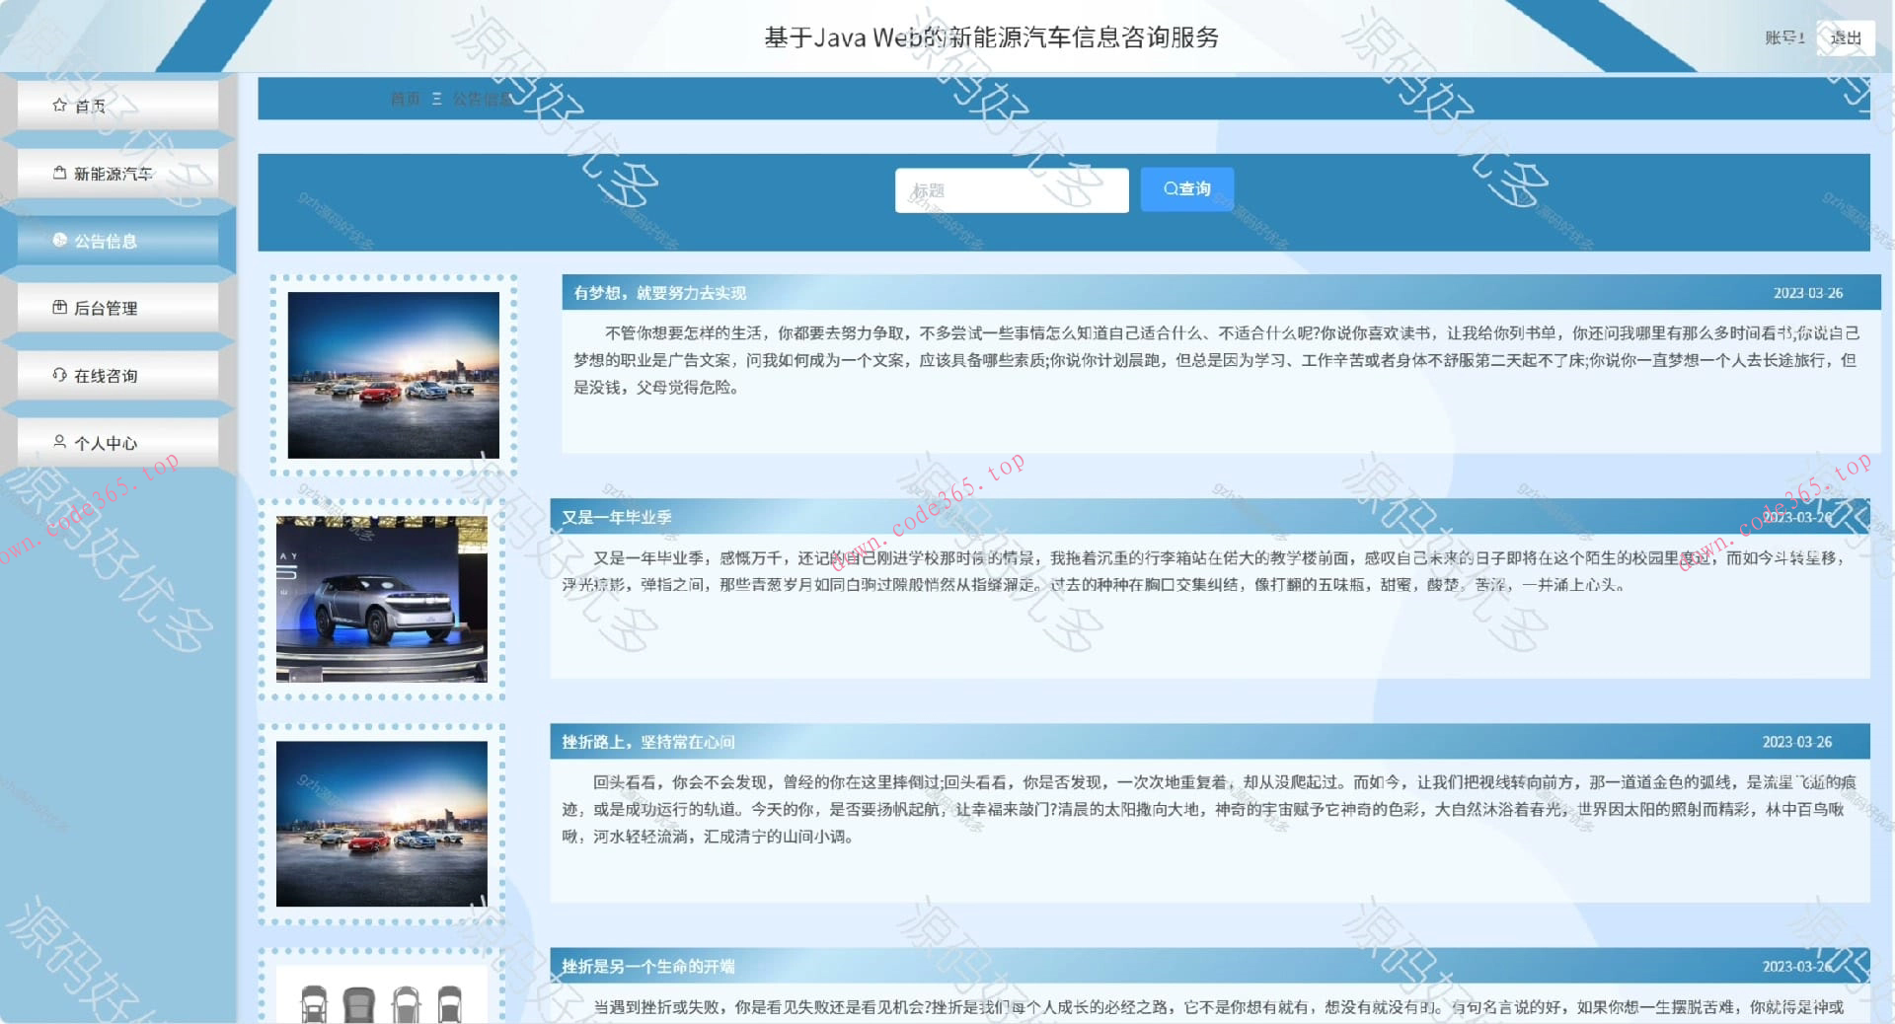Screen dimensions: 1895x1024
Task: Select the shopping bag icon on 新能源汽车
Action: pyautogui.click(x=59, y=173)
